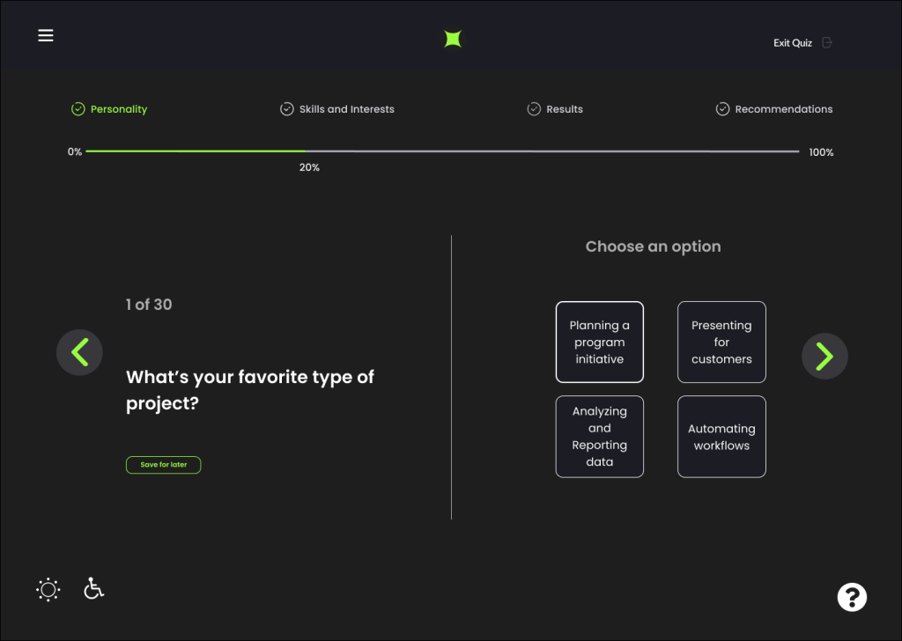The height and width of the screenshot is (641, 902).
Task: Open help with question mark icon
Action: pyautogui.click(x=851, y=597)
